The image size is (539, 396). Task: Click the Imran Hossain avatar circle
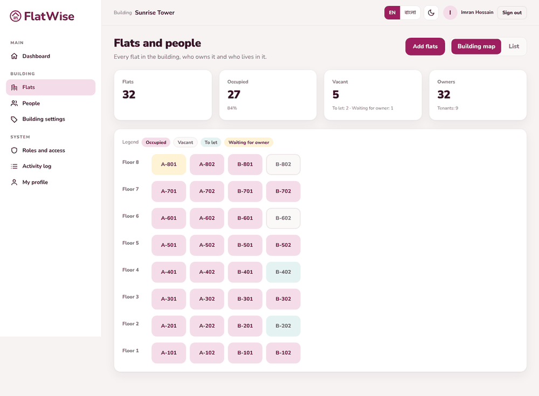click(x=450, y=13)
